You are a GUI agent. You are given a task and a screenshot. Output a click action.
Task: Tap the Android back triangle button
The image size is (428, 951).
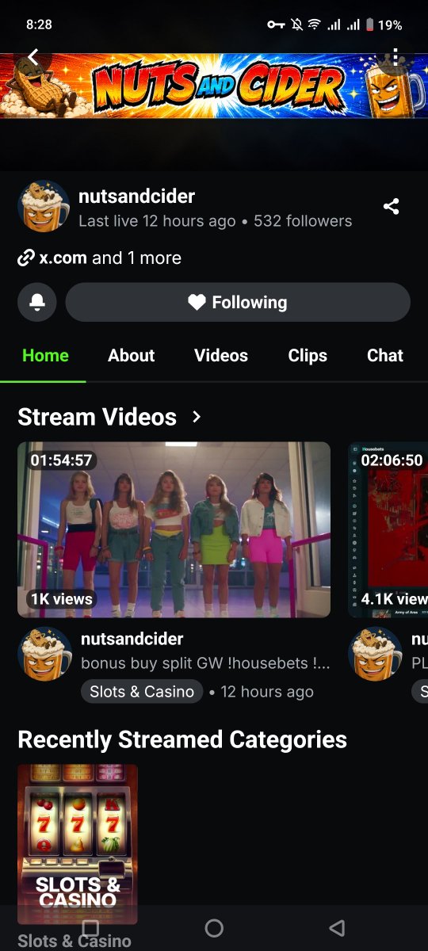(x=337, y=928)
